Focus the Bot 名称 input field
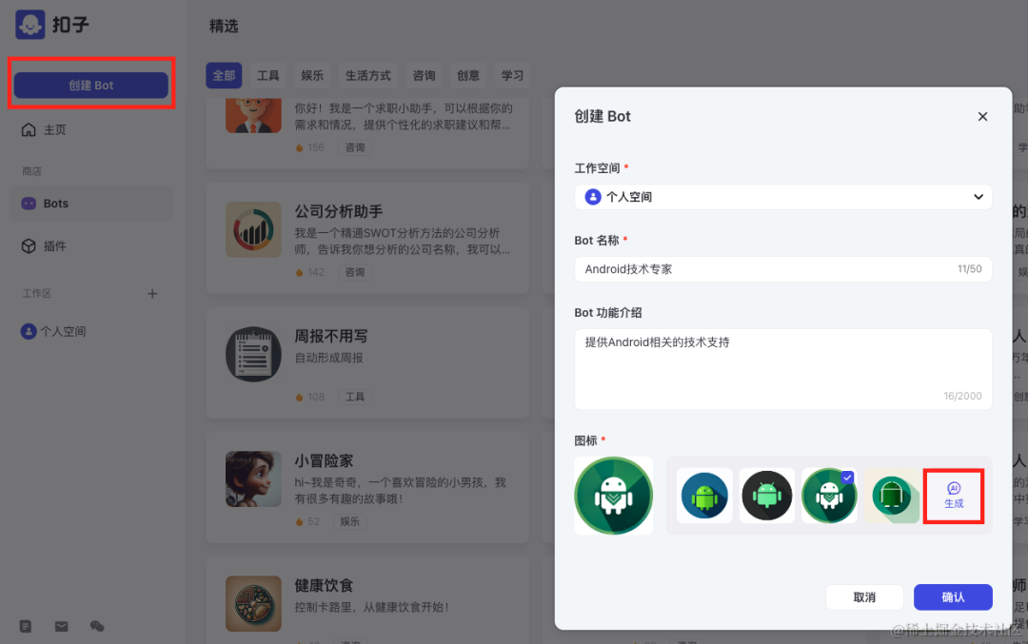Viewport: 1028px width, 644px height. click(782, 269)
